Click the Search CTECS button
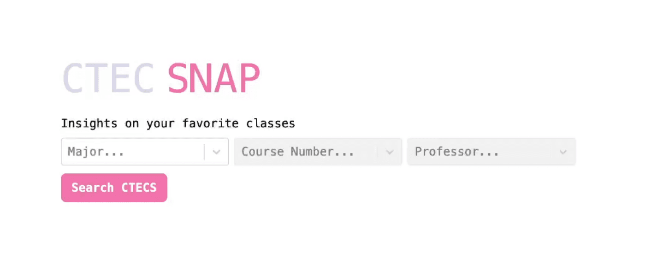The image size is (663, 270). click(x=114, y=188)
